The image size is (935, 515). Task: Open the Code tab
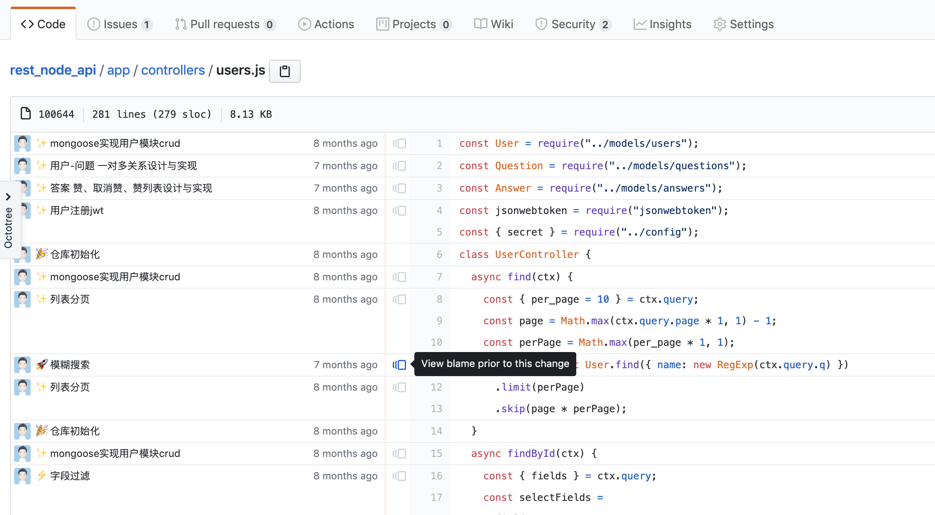click(43, 24)
